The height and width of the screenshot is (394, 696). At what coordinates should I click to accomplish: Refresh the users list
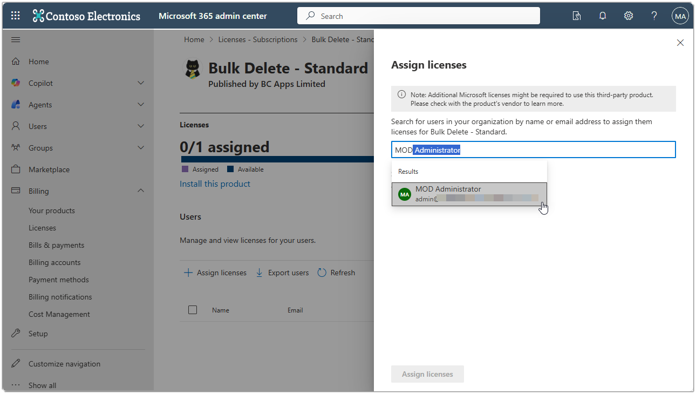pyautogui.click(x=336, y=273)
